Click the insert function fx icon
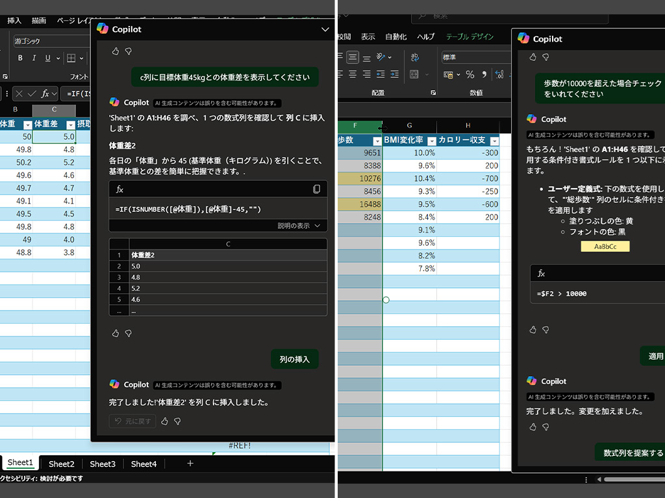The image size is (665, 498). (45, 93)
